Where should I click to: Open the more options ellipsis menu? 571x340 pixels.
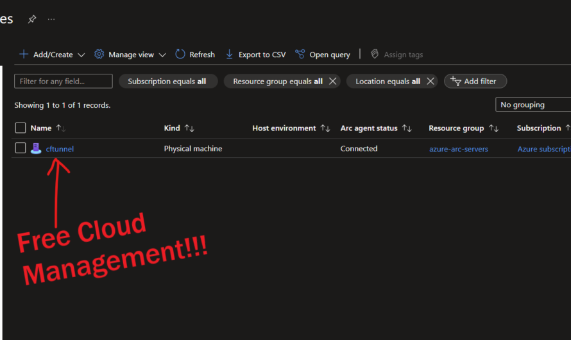[51, 19]
